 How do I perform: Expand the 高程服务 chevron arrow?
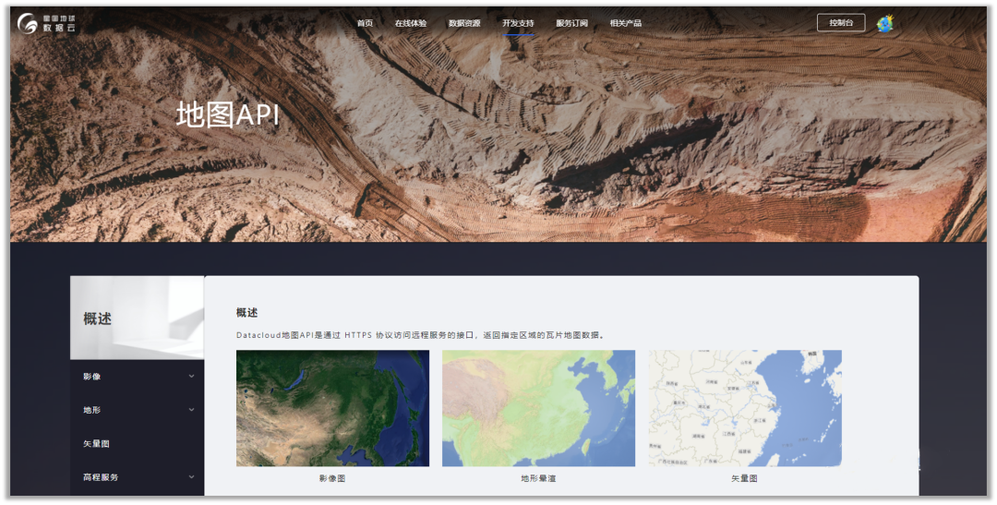click(191, 477)
